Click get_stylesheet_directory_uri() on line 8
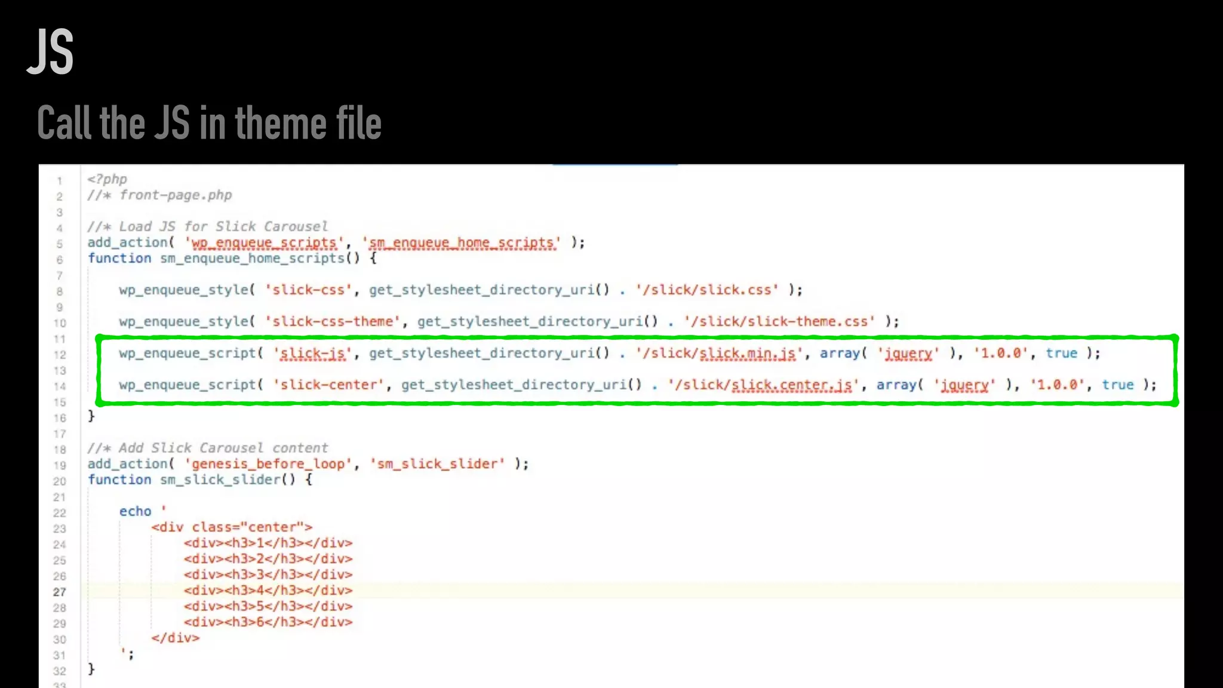 pyautogui.click(x=489, y=290)
